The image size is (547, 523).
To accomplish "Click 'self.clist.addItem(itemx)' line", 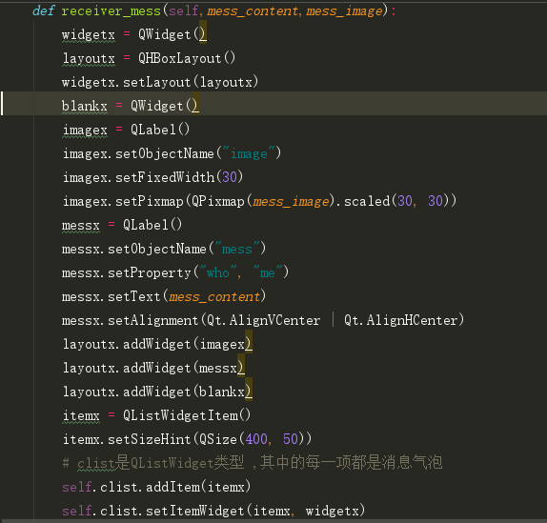I will (156, 487).
